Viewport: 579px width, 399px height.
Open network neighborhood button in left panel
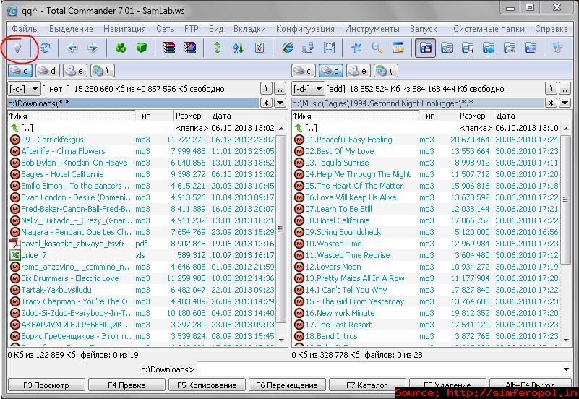(103, 71)
